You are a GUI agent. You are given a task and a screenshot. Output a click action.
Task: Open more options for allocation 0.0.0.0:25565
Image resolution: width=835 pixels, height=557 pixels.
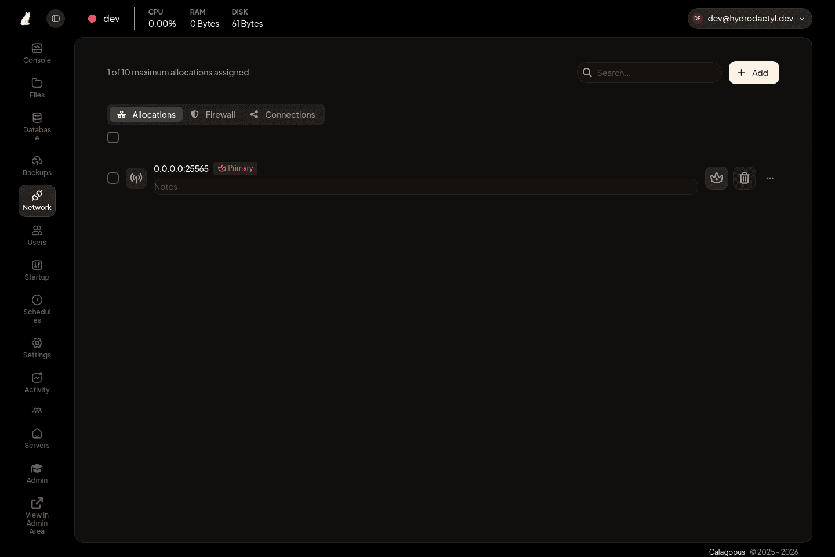(x=770, y=178)
